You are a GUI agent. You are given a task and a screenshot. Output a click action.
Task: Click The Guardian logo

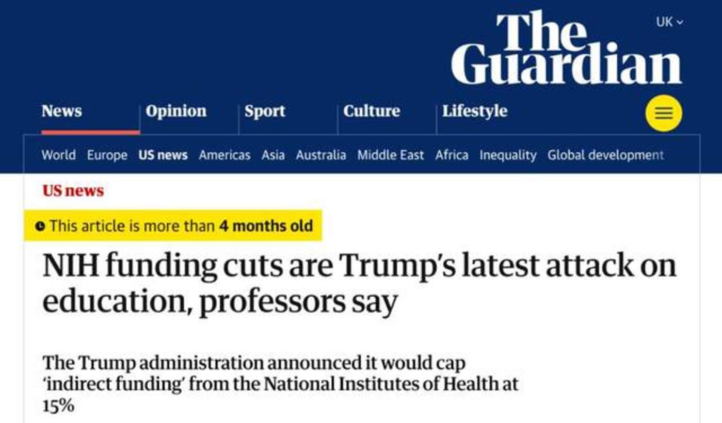tap(566, 48)
